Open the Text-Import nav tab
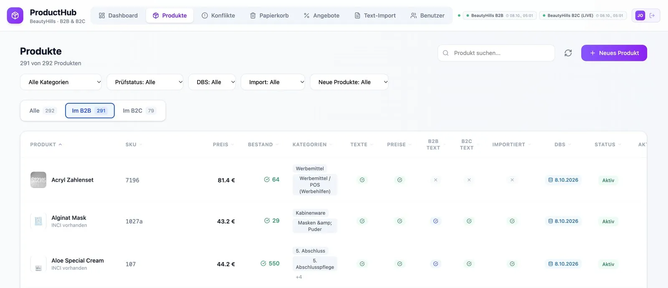Image resolution: width=668 pixels, height=288 pixels. [x=375, y=15]
